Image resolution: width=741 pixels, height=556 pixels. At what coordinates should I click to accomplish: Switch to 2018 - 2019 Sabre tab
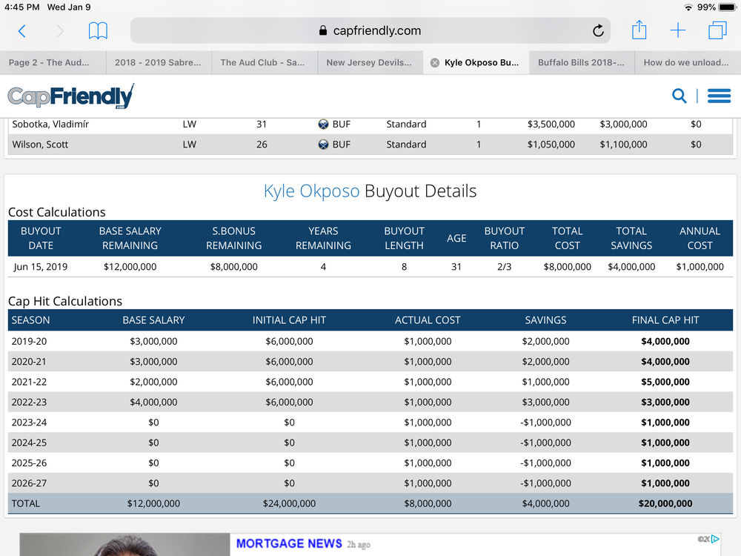(158, 62)
